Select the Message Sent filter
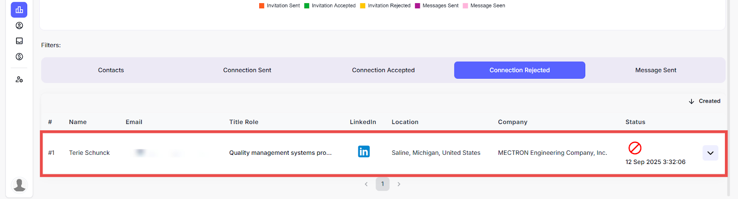The width and height of the screenshot is (738, 199). 655,70
